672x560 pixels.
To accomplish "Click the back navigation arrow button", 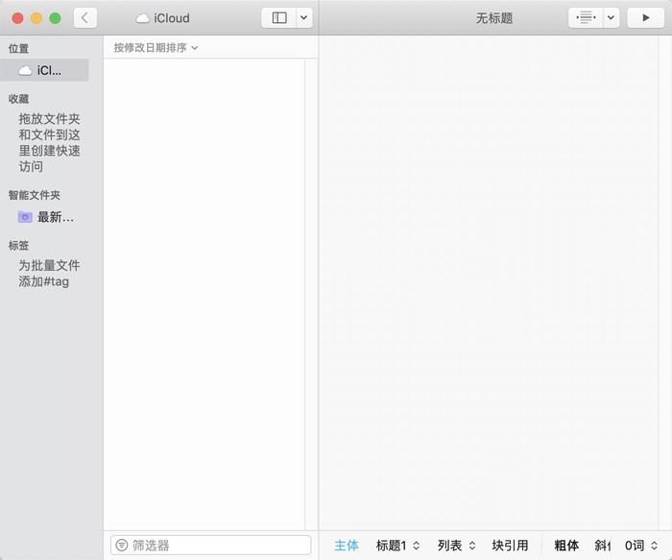I will 84,18.
